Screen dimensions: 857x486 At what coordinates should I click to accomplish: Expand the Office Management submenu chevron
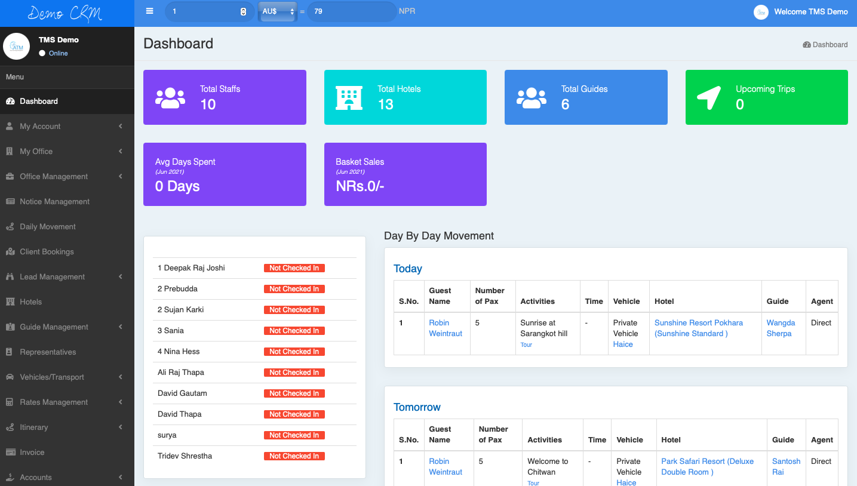tap(121, 177)
